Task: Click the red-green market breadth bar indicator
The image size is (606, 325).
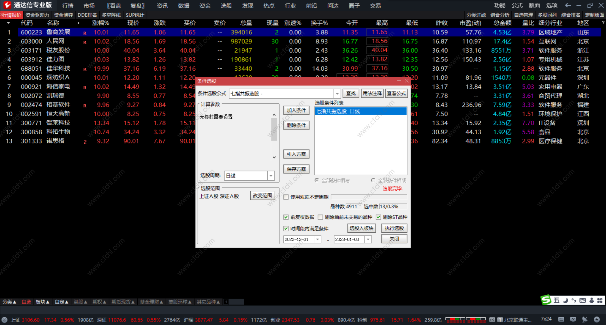Action: [466, 320]
